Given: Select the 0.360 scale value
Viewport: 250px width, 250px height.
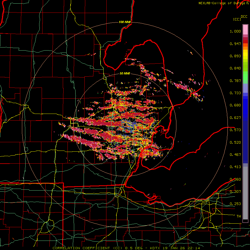Looking at the screenshot, I should pyautogui.click(x=235, y=179).
